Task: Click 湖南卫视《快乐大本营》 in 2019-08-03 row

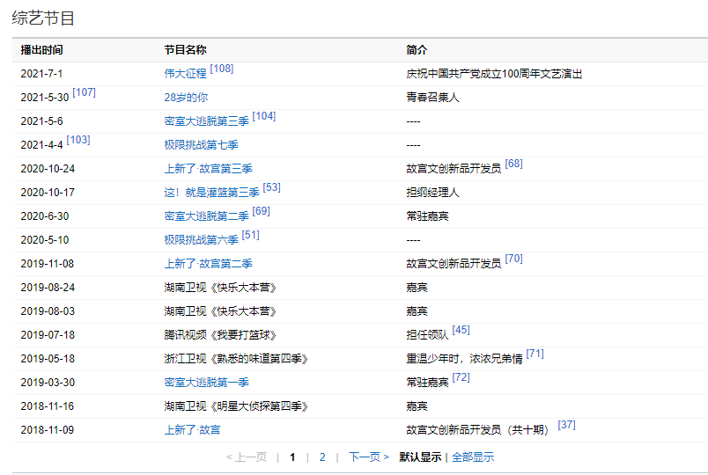Action: click(x=220, y=311)
